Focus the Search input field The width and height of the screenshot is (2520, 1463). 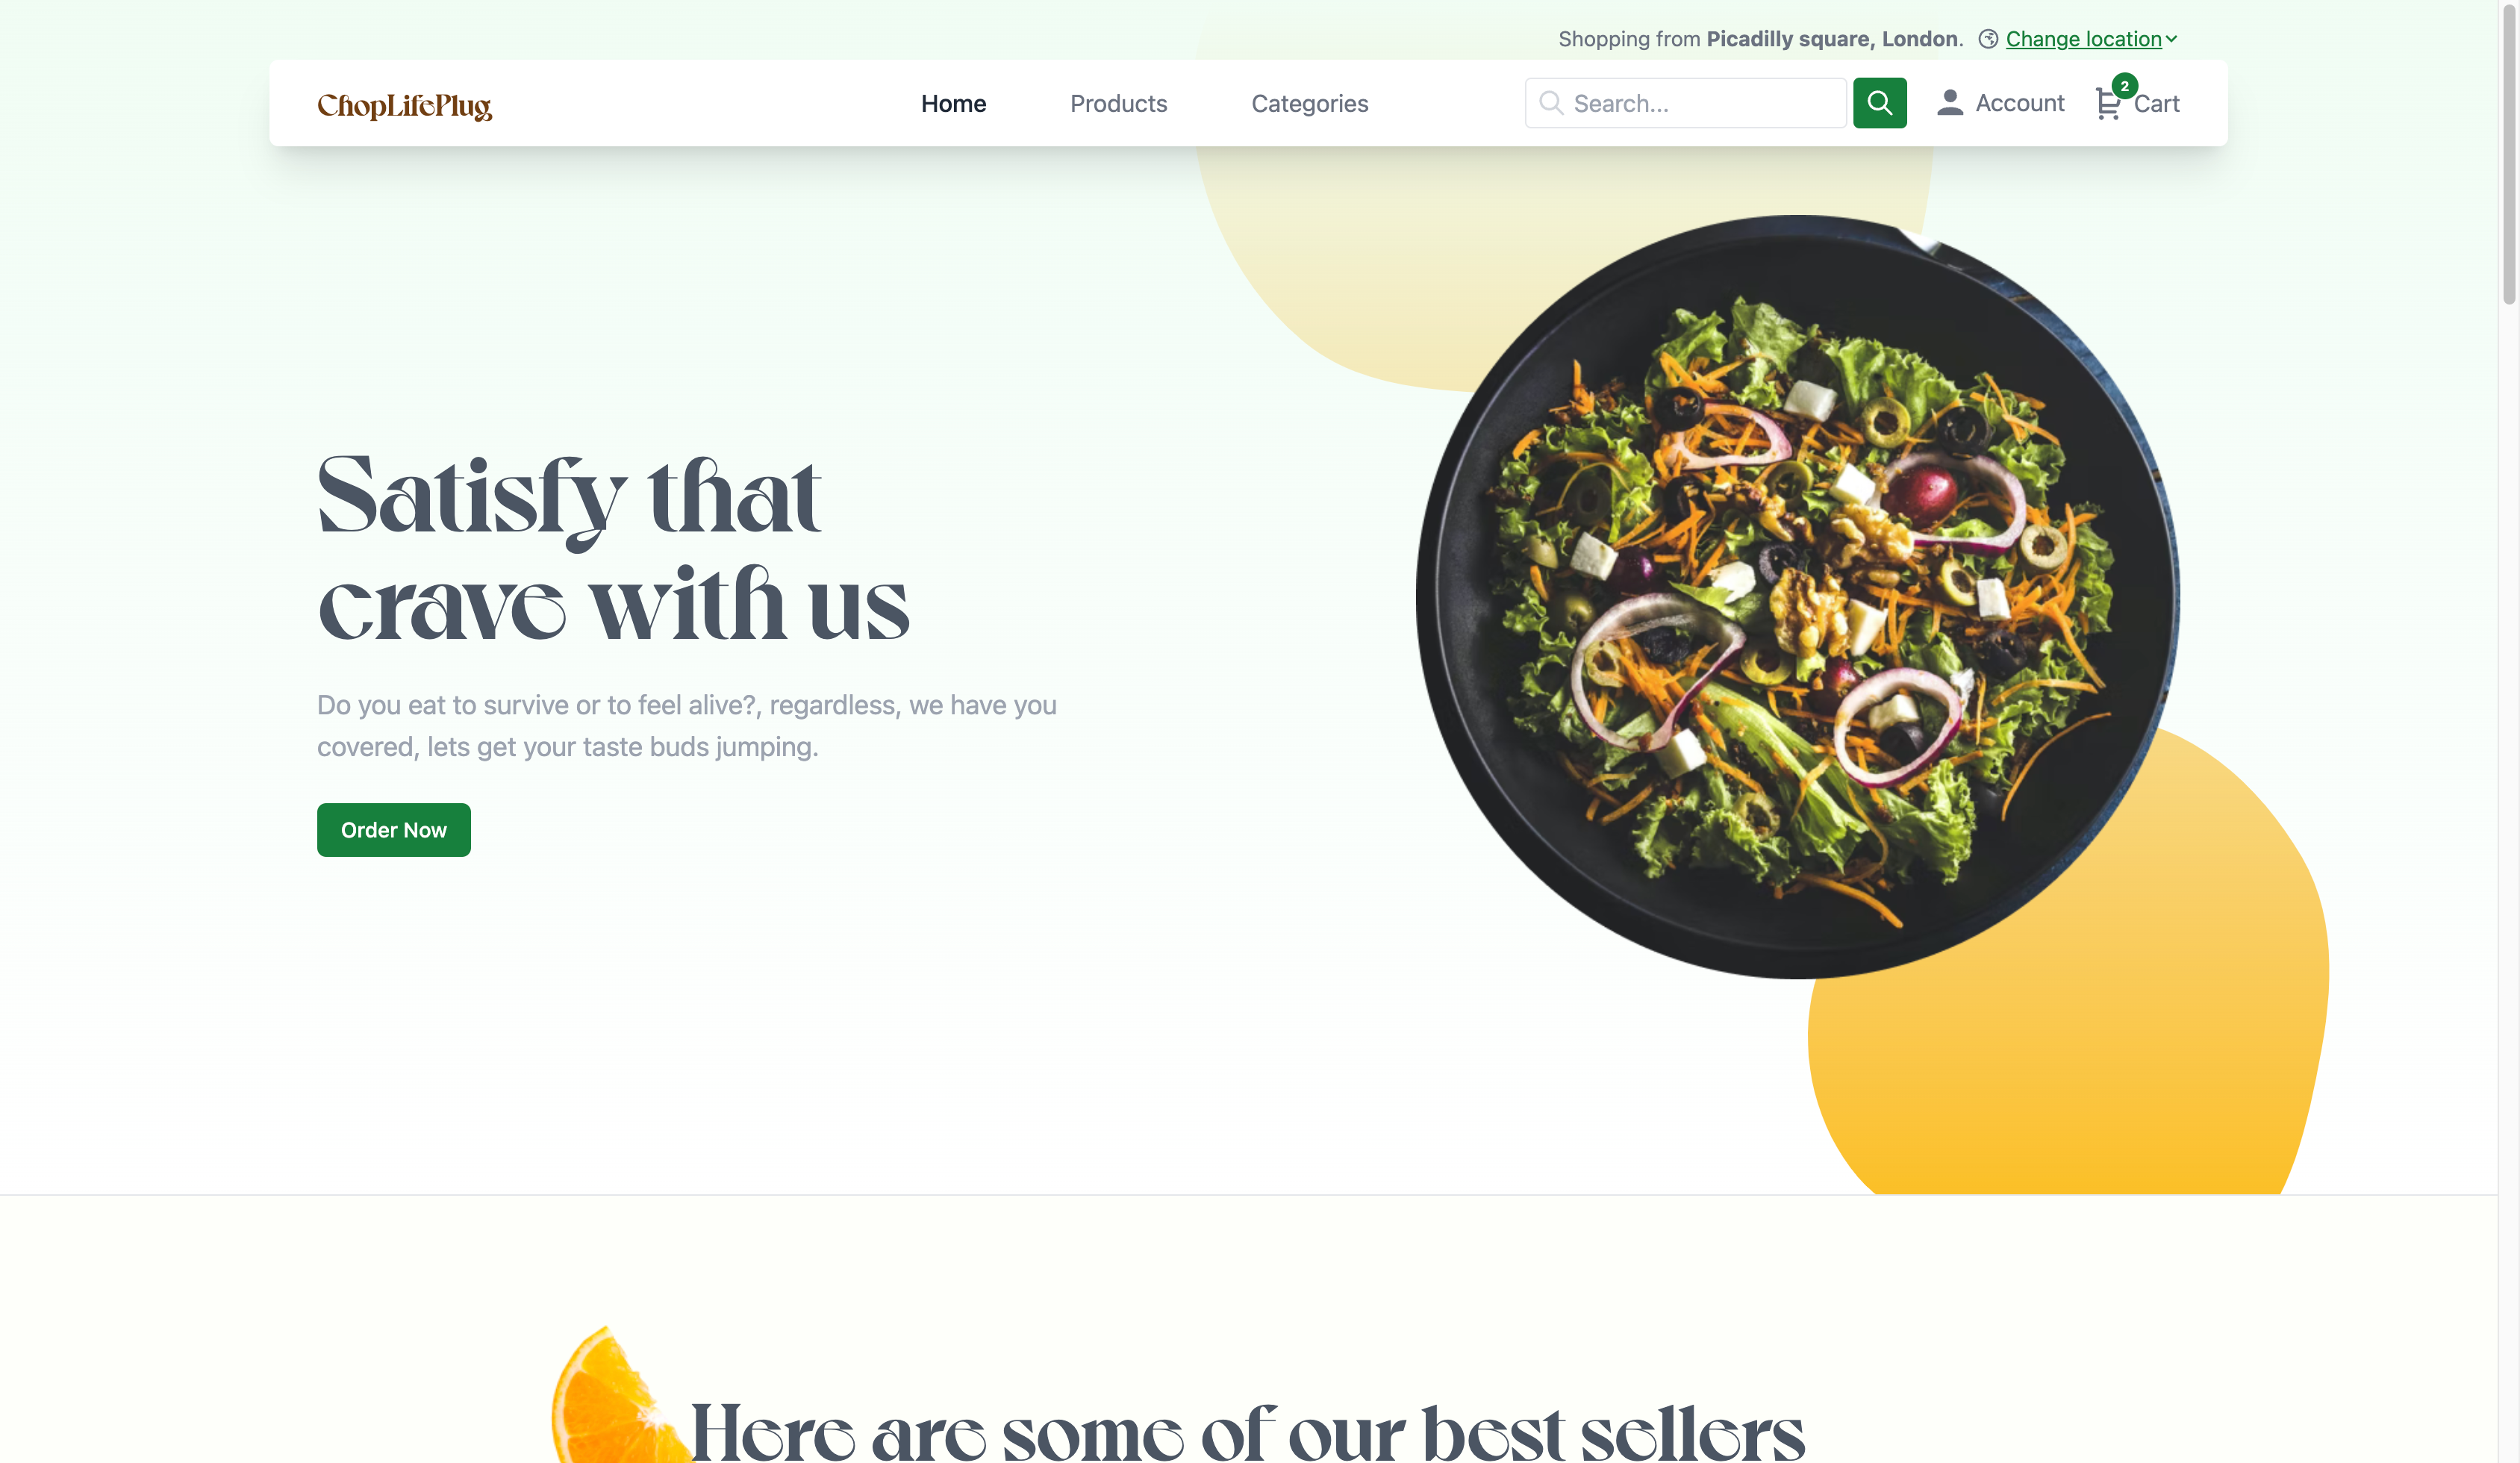(1685, 103)
